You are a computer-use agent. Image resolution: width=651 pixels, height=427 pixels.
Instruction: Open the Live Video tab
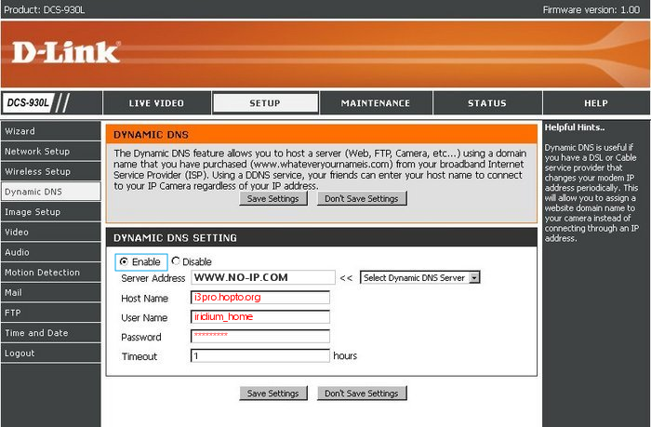pyautogui.click(x=155, y=103)
